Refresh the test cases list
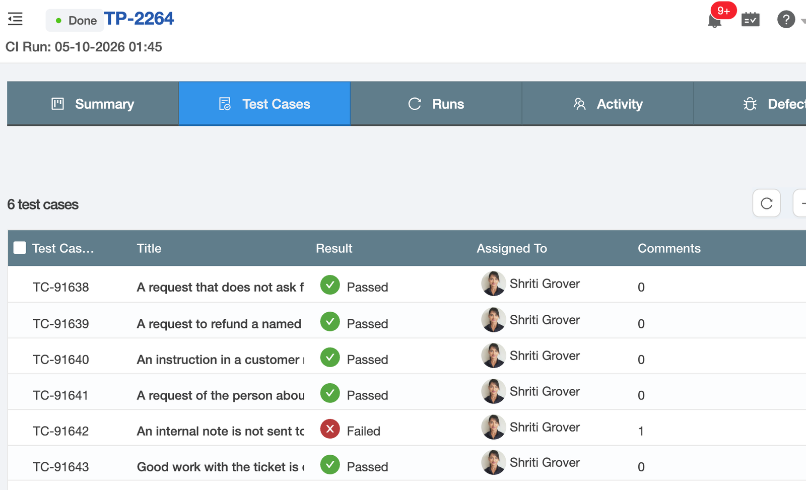Screen dimensions: 806x490 (x=766, y=203)
